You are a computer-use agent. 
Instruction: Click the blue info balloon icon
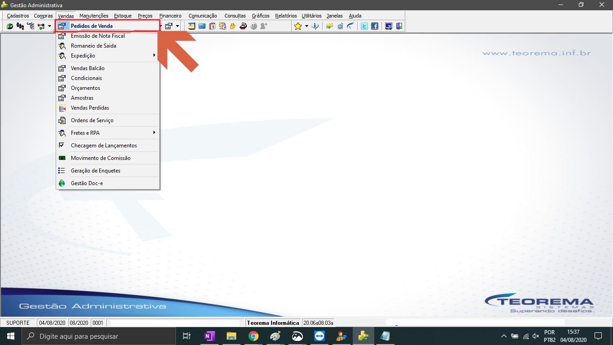[315, 27]
